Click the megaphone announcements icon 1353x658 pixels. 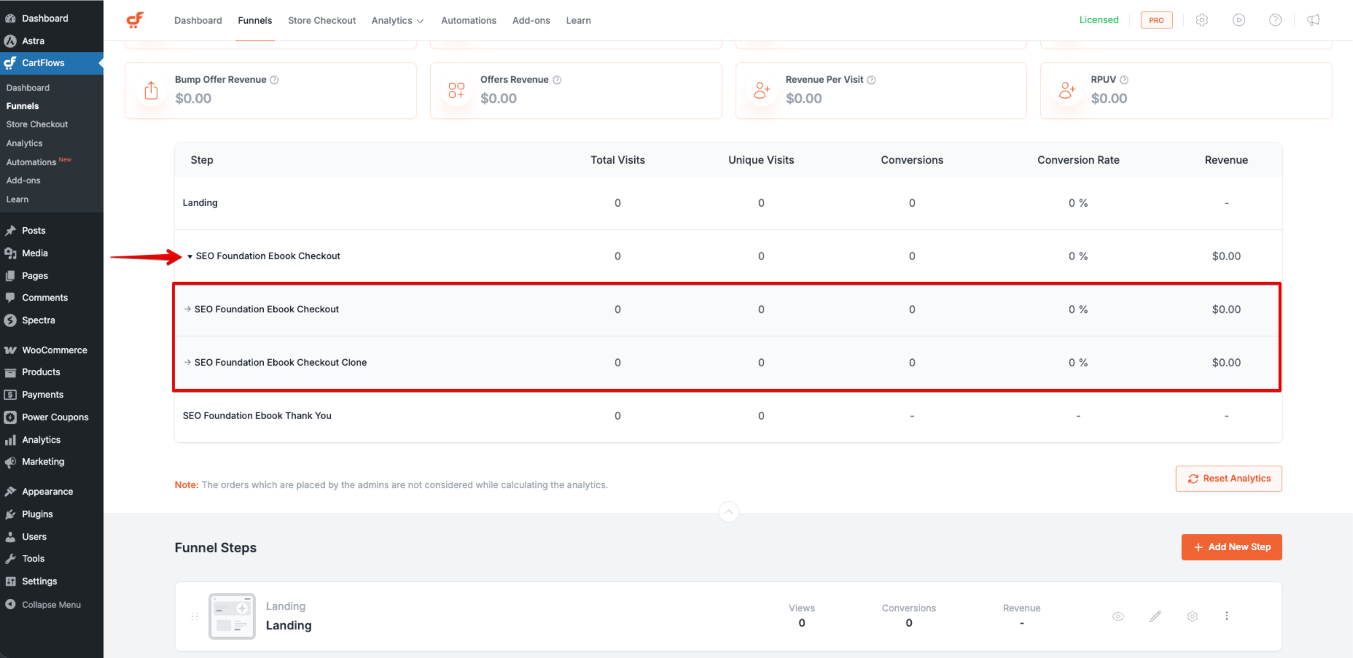[x=1313, y=20]
